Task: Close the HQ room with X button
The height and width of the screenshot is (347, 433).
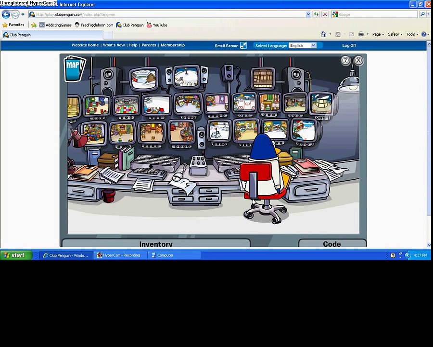Action: pos(358,60)
